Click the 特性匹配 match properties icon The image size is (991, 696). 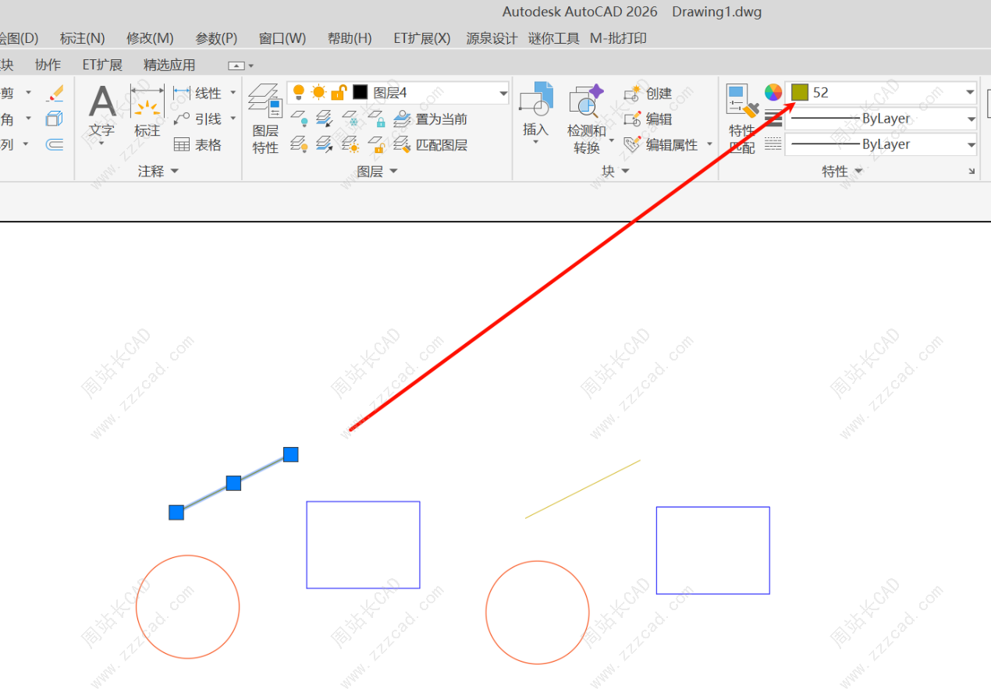click(x=741, y=117)
